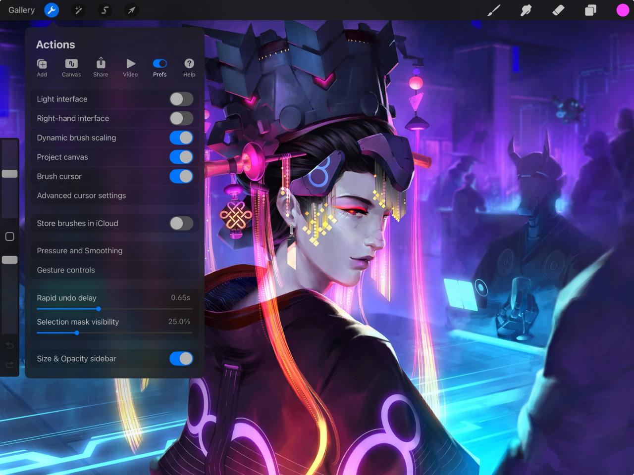This screenshot has height=475, width=634.
Task: Tap the sidebar modify square button
Action: (x=9, y=237)
